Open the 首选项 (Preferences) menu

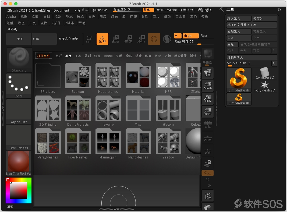click(x=180, y=17)
